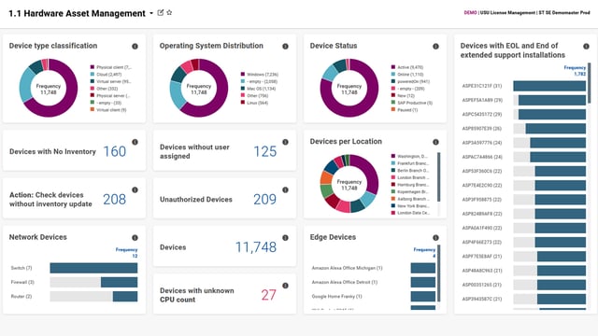598x336 pixels.
Task: Open info icon of Device type classification
Action: (x=135, y=46)
